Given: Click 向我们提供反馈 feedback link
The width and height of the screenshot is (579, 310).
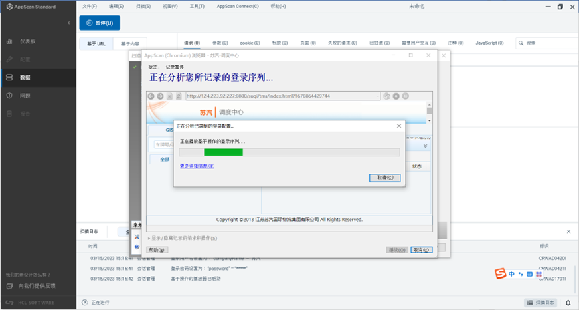Looking at the screenshot, I should pos(37,286).
